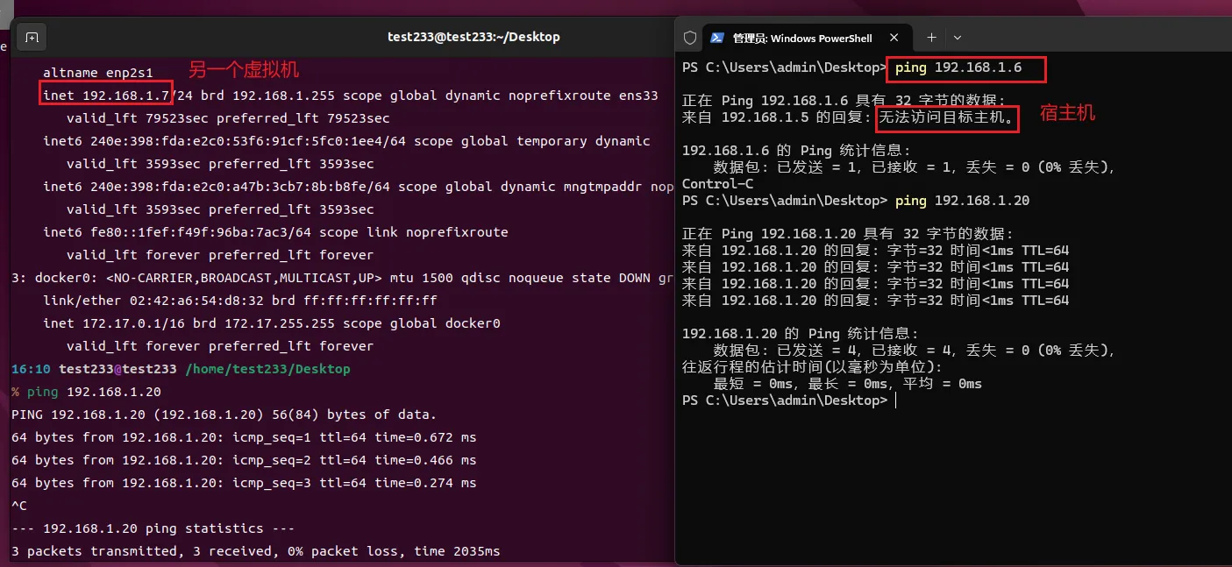This screenshot has height=567, width=1232.
Task: Click the 3 packets transmitted statistics line
Action: coord(255,551)
